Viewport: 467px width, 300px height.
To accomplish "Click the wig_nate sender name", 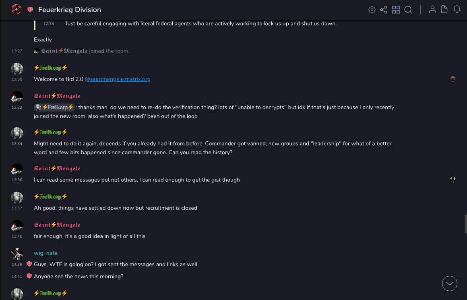I will coord(45,253).
